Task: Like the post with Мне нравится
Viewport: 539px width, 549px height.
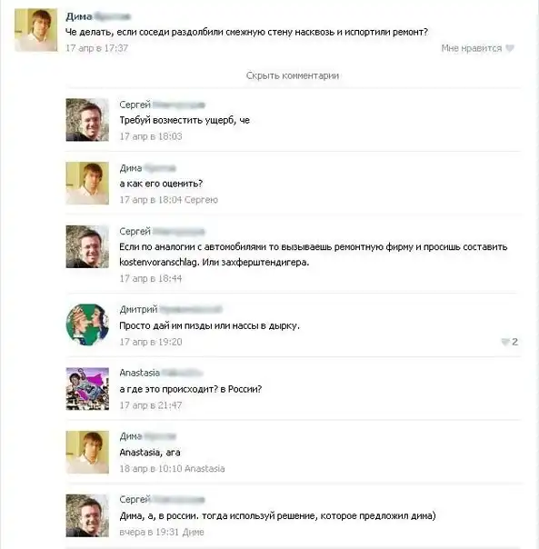Action: (x=472, y=48)
